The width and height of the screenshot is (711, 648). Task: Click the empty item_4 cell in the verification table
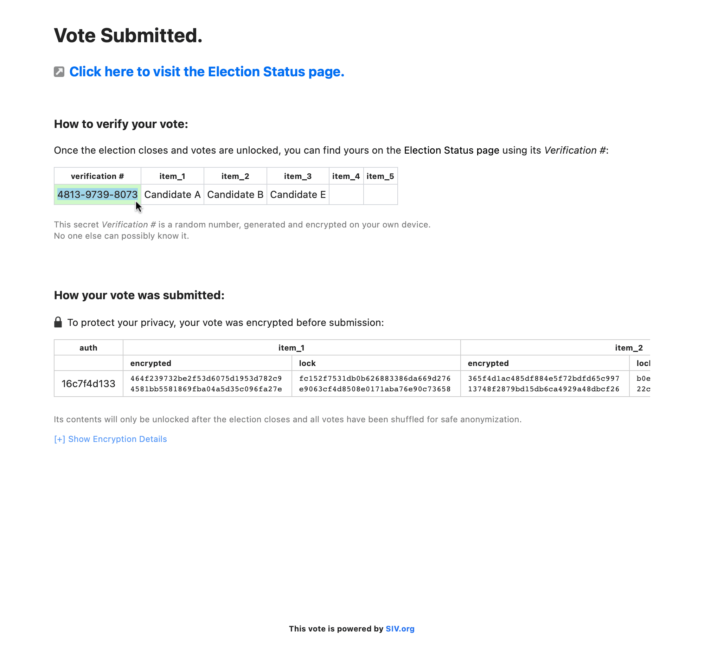point(346,194)
